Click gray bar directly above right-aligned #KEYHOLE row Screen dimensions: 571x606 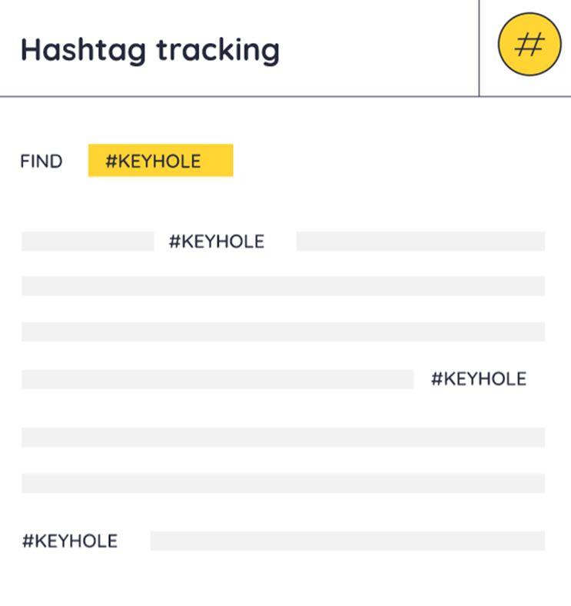point(283,332)
